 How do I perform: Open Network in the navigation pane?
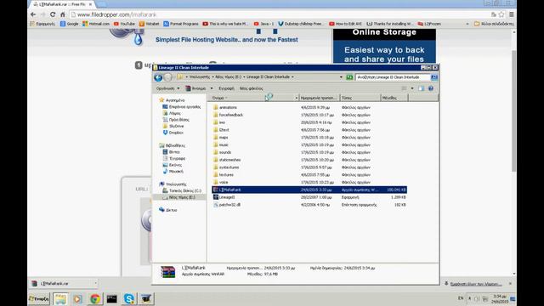tap(171, 210)
